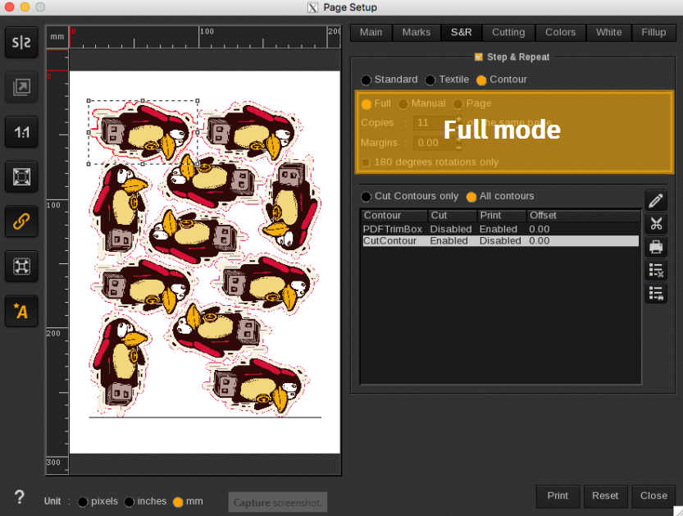
Task: Open help with the question mark icon
Action: (20, 497)
